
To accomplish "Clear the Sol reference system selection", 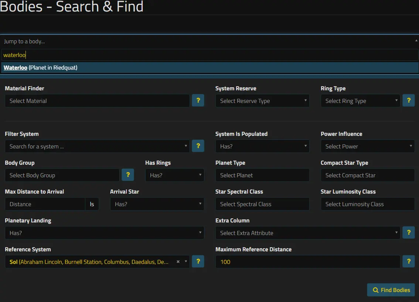I will pos(178,262).
